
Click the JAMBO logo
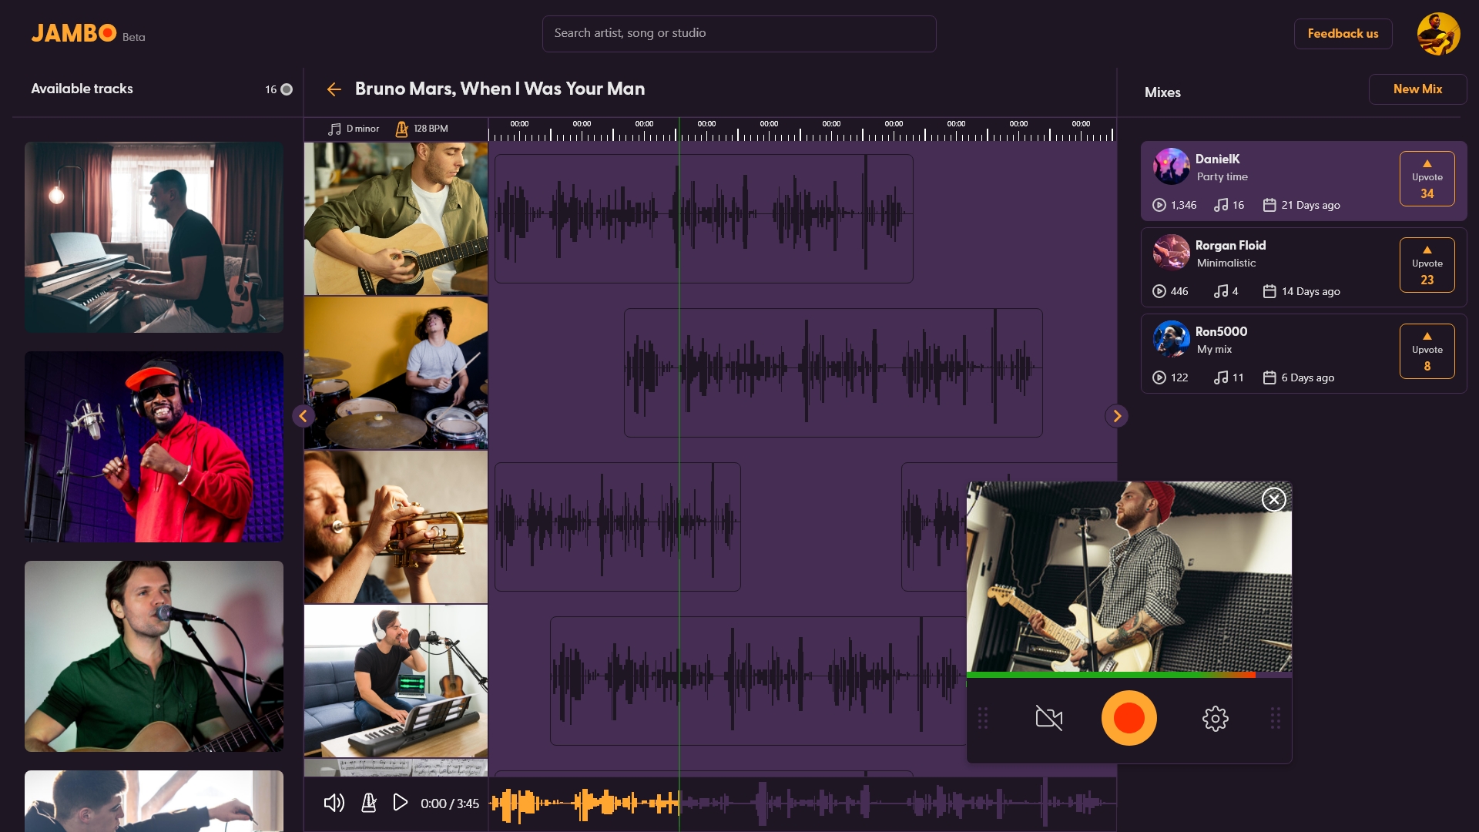(74, 33)
